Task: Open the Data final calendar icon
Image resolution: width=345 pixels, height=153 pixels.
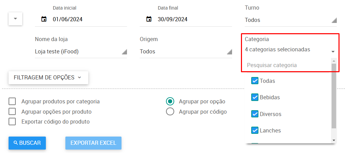Action: 149,19
